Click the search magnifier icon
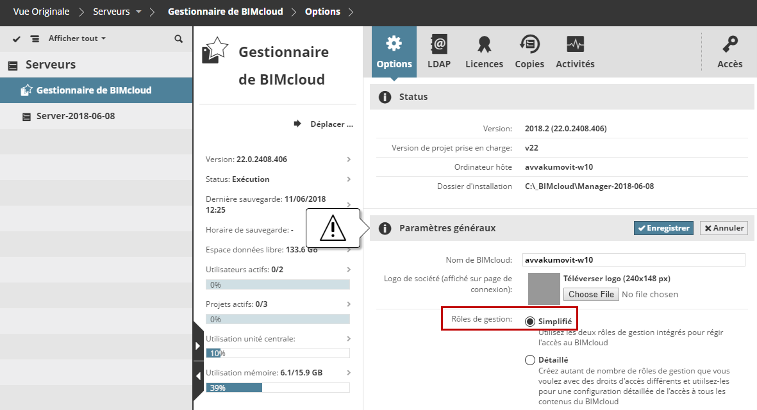Image resolution: width=757 pixels, height=410 pixels. 179,39
